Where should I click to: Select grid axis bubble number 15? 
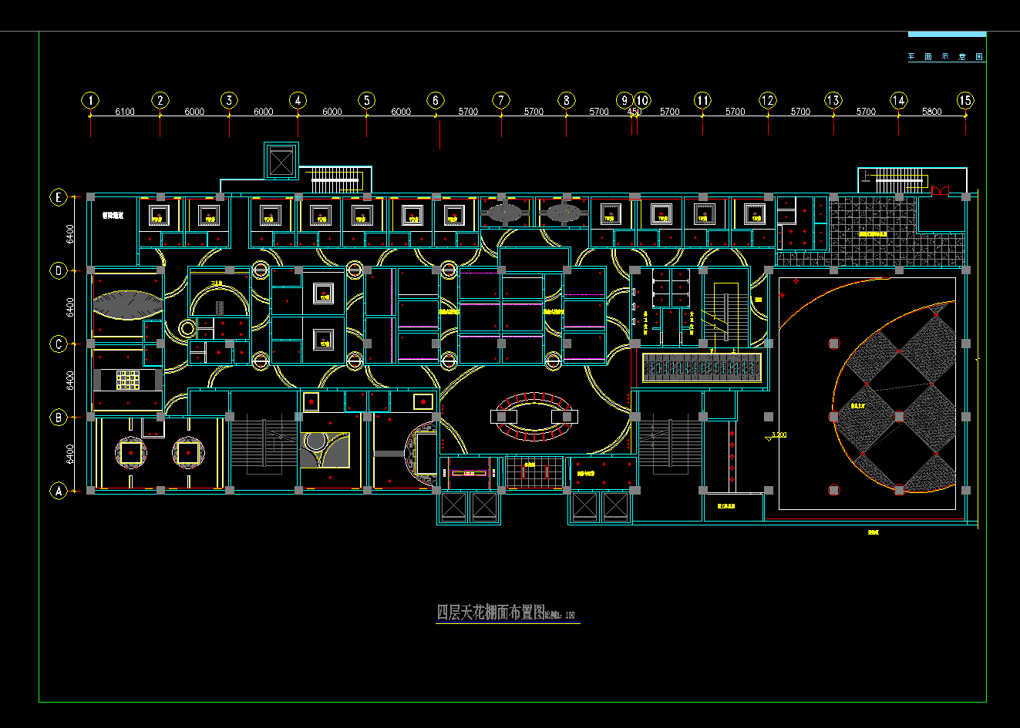point(965,100)
